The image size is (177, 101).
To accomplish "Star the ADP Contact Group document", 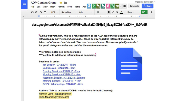I will coord(61,3).
